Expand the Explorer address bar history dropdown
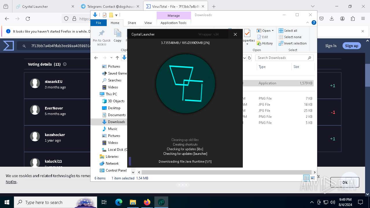The width and height of the screenshot is (370, 208). tap(245, 58)
